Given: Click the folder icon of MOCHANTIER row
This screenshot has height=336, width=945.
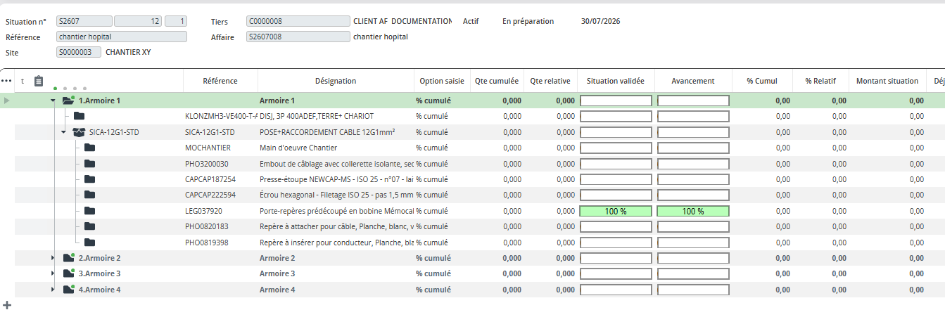Looking at the screenshot, I should 89,148.
